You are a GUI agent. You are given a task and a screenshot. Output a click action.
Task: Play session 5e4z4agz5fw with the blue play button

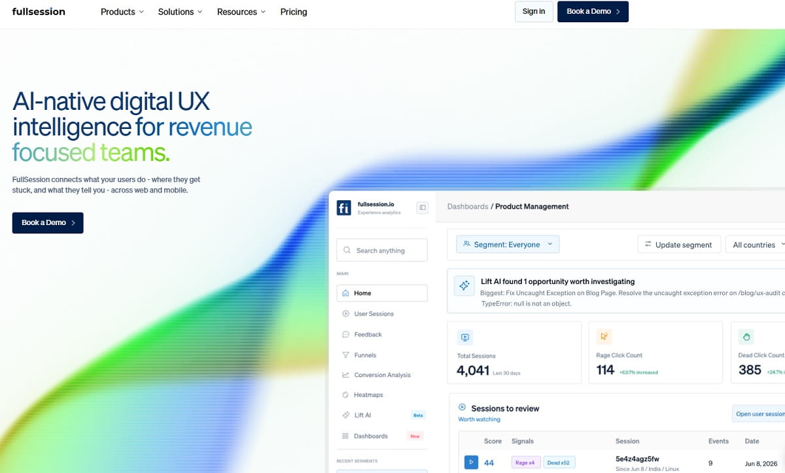(471, 463)
